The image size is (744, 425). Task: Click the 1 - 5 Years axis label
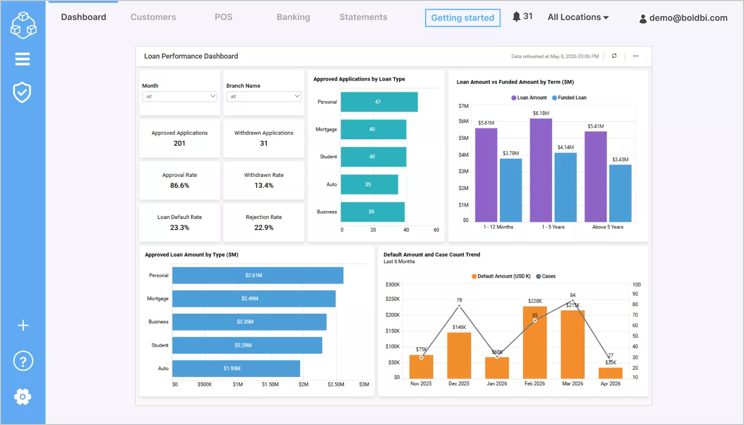coord(553,227)
